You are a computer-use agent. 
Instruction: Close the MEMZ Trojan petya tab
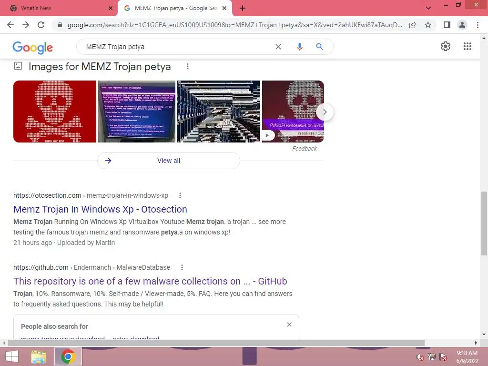coord(224,8)
